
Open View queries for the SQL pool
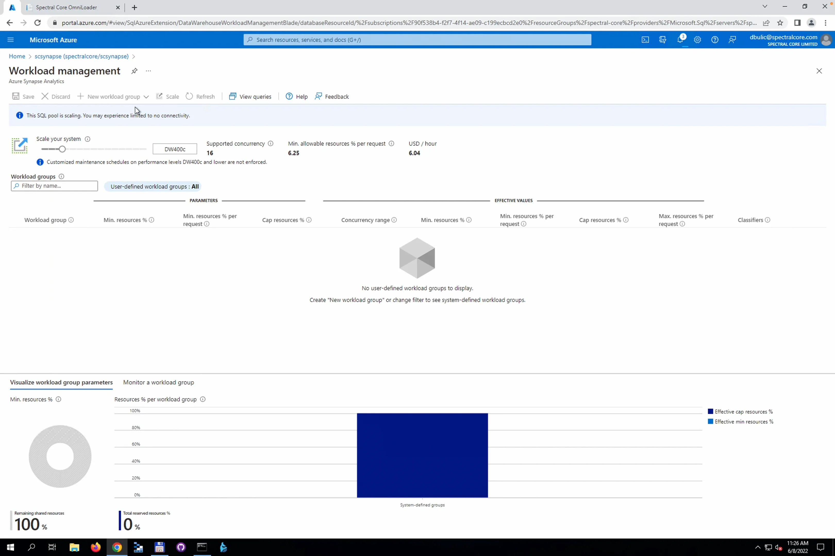click(250, 96)
